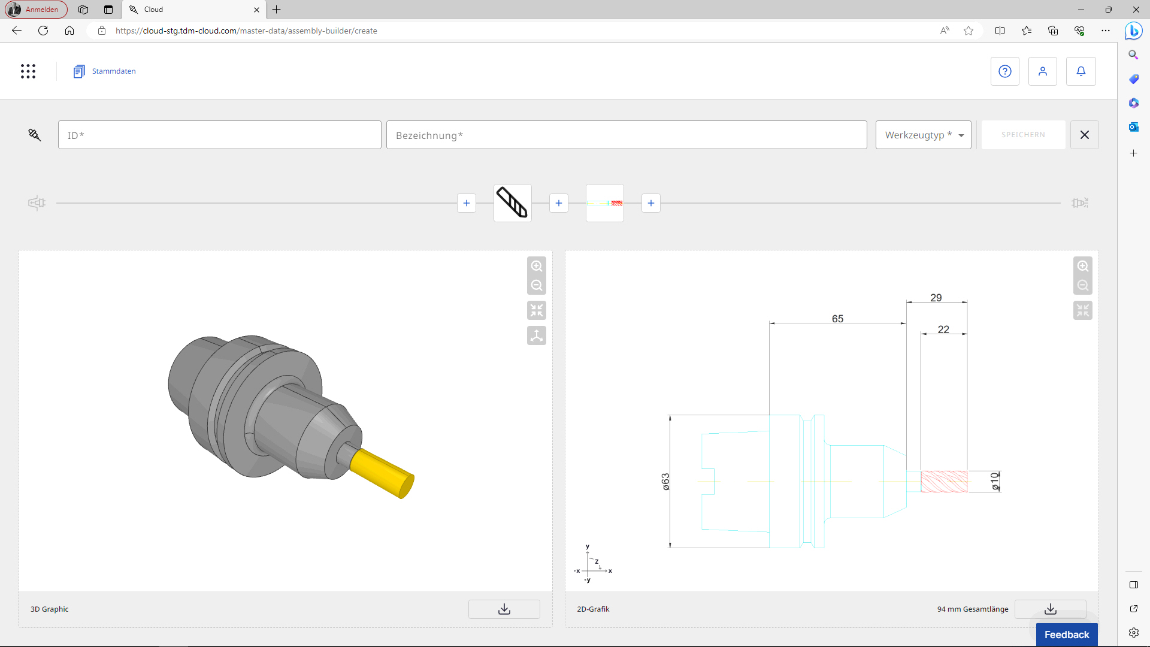Go to the browser home page
1150x647 pixels.
[69, 31]
